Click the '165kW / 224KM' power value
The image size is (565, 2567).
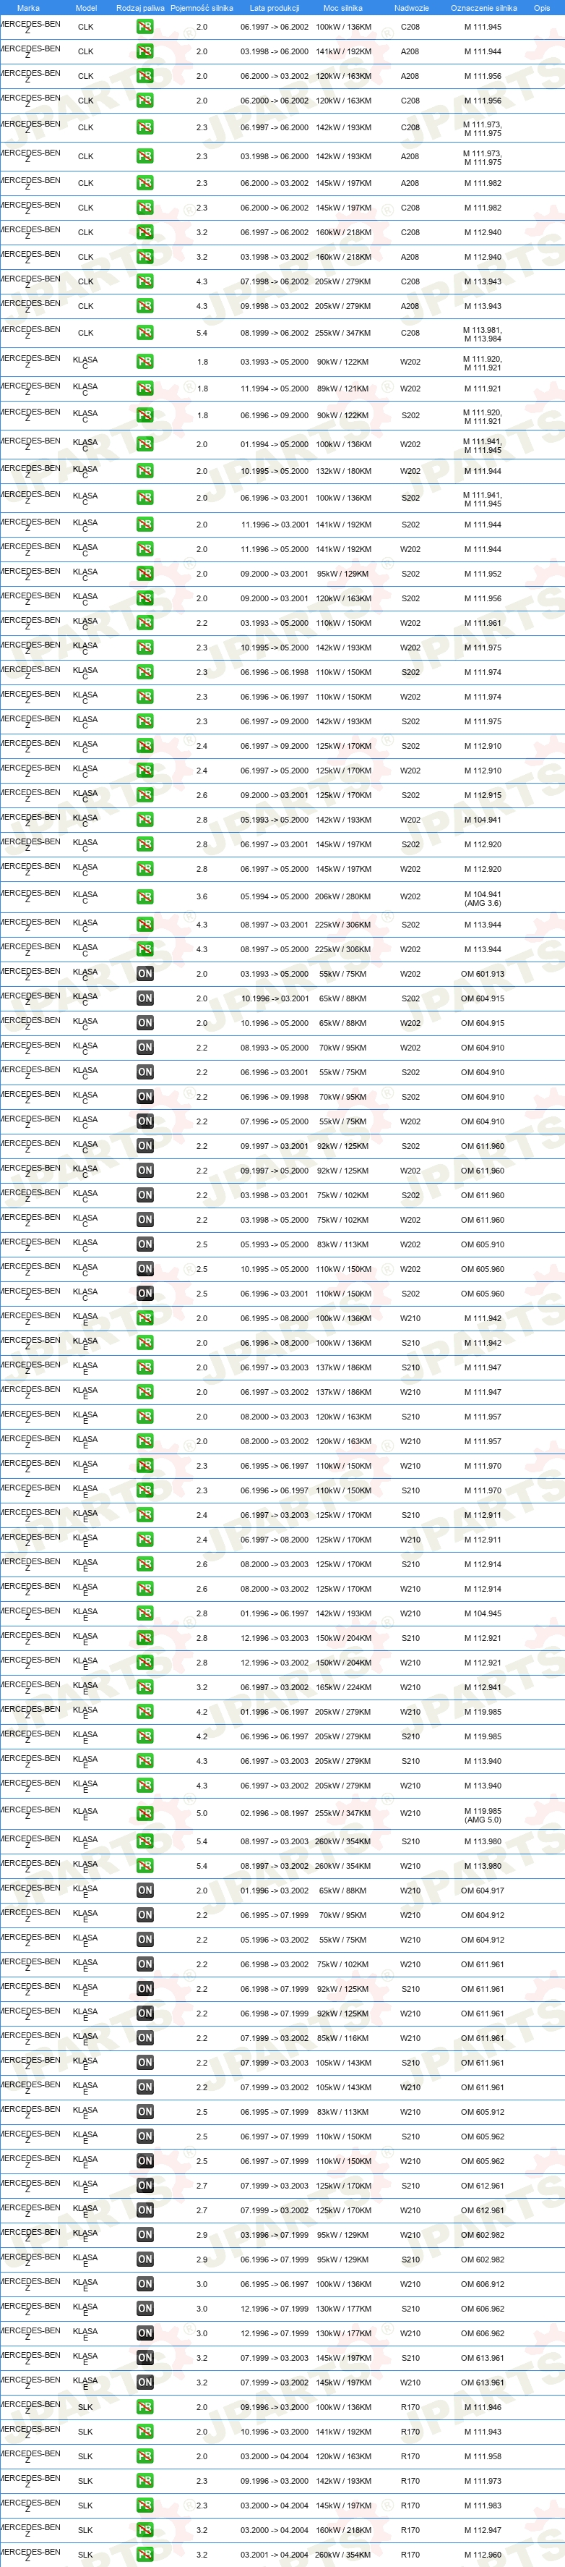(x=343, y=1687)
